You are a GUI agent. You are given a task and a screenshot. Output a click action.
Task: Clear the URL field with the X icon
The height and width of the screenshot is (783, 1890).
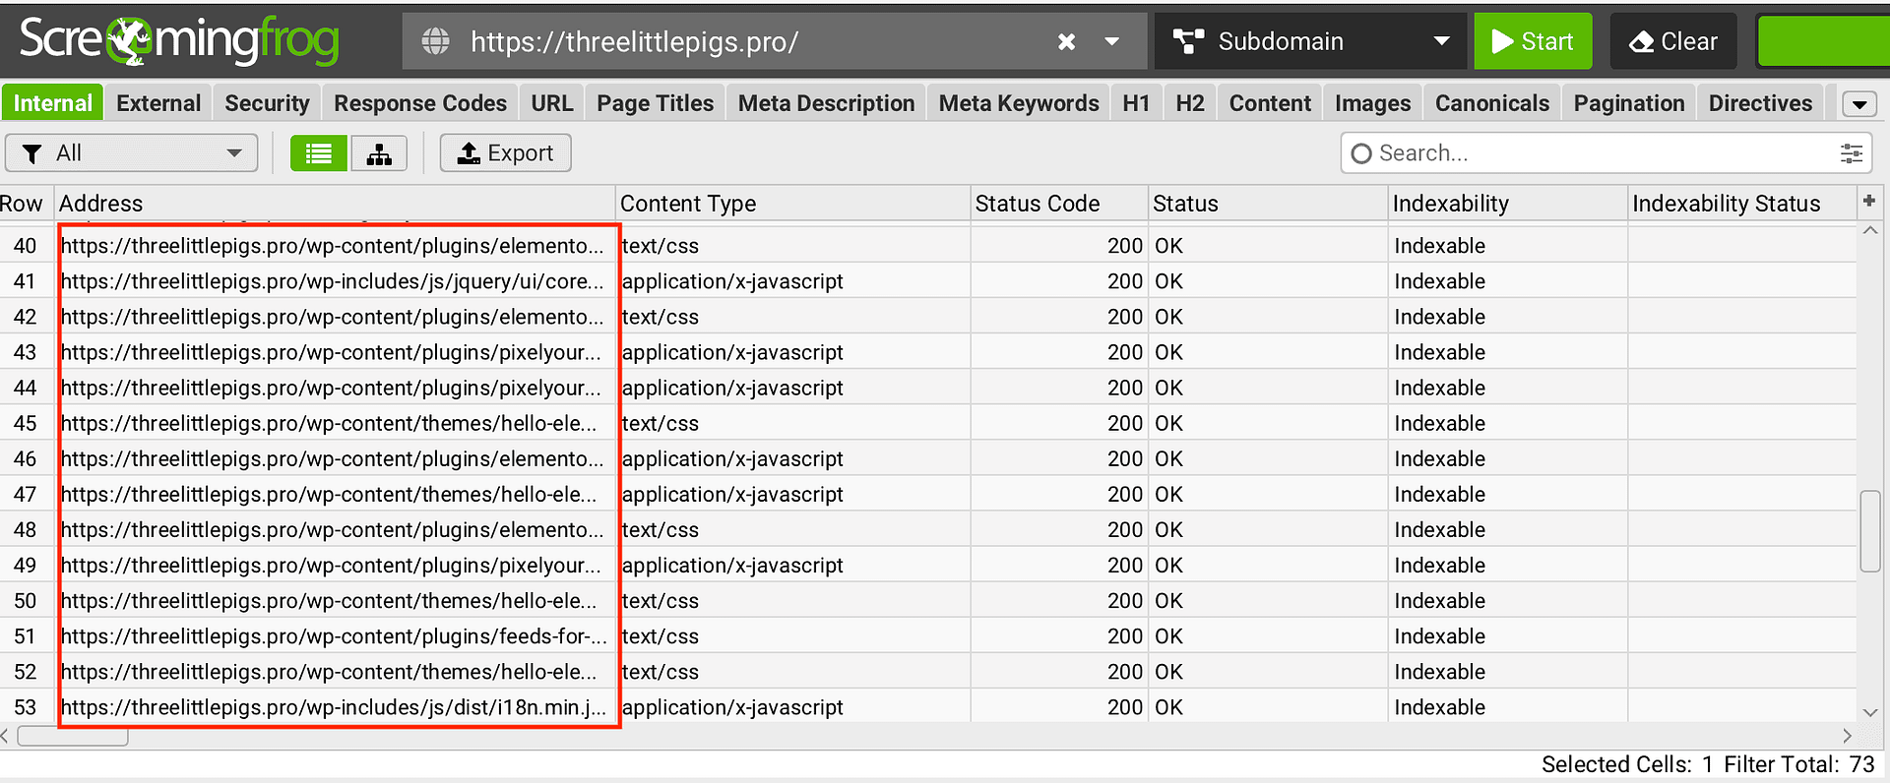(x=1066, y=41)
